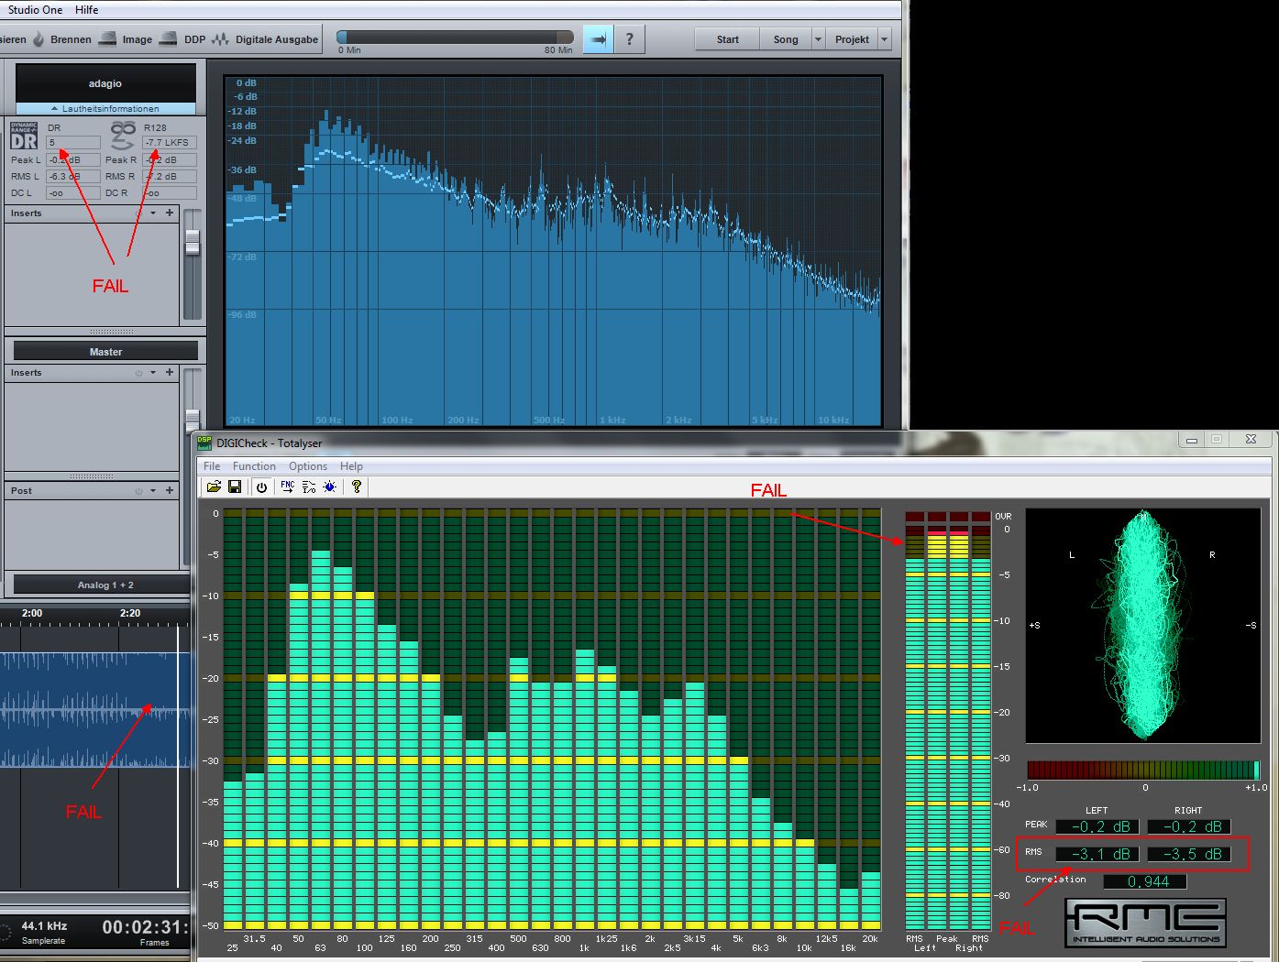
Task: Click DIGICheck correlation 0.944 readout
Action: [x=1145, y=881]
